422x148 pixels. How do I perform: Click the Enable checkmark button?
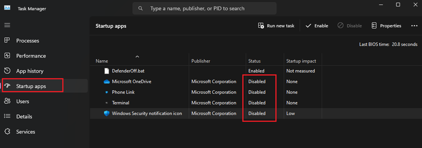pyautogui.click(x=317, y=26)
